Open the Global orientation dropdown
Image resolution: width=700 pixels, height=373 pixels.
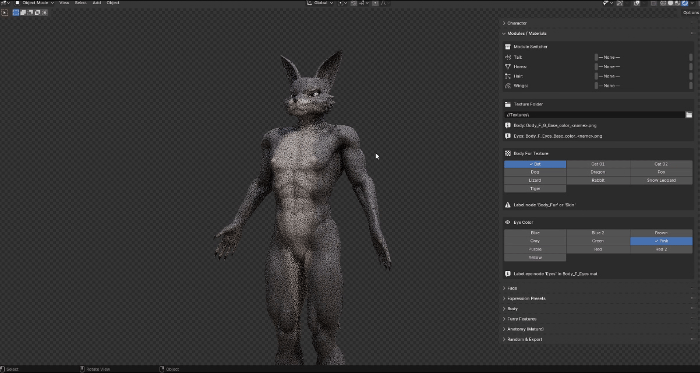click(x=320, y=3)
